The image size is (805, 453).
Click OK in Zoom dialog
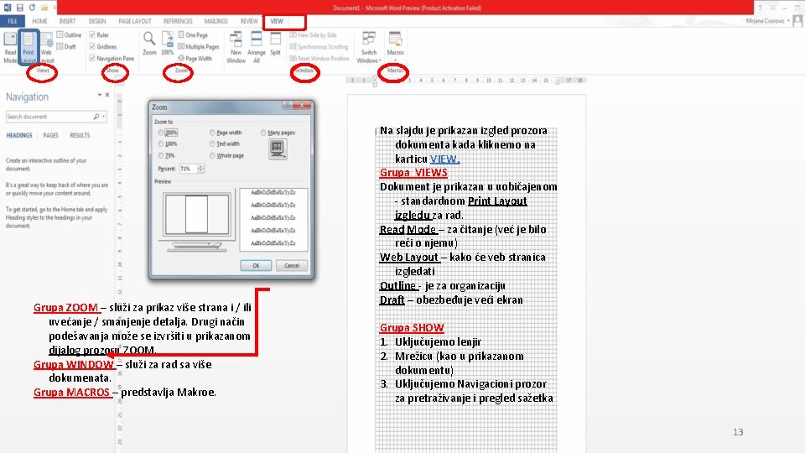[x=256, y=266]
